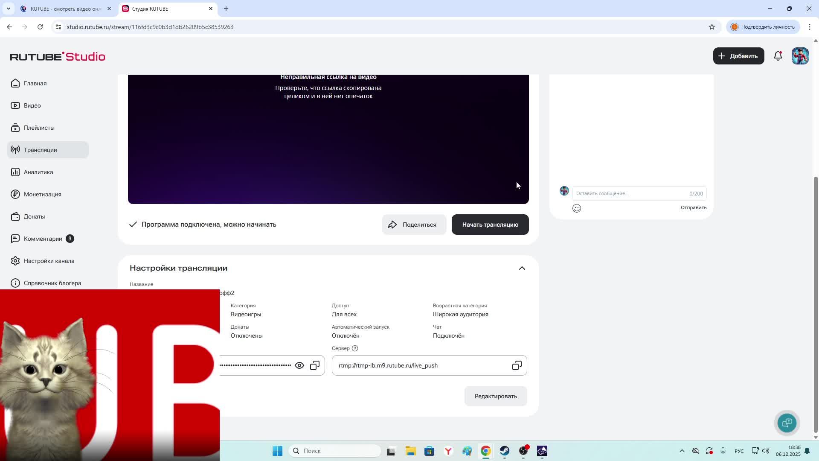
Task: Open Комментарии sidebar item
Action: [x=43, y=239]
